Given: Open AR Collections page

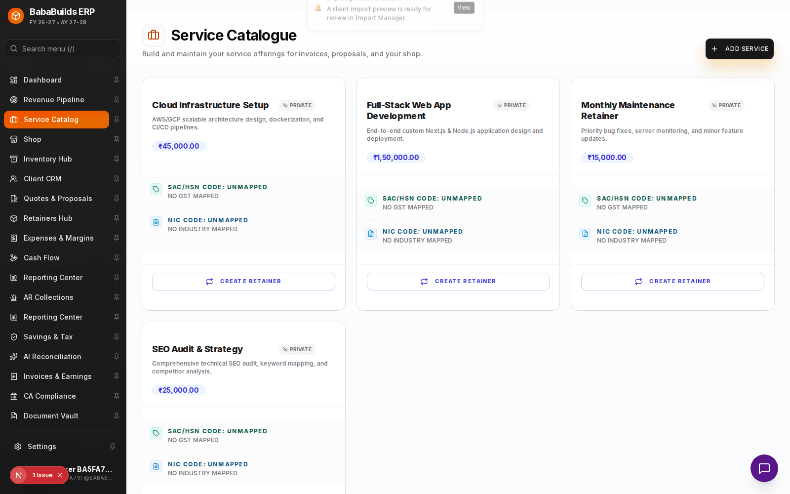Looking at the screenshot, I should (x=56, y=297).
